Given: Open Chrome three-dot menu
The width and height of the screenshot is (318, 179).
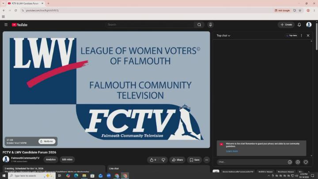Looking at the screenshot, I should (x=314, y=10).
